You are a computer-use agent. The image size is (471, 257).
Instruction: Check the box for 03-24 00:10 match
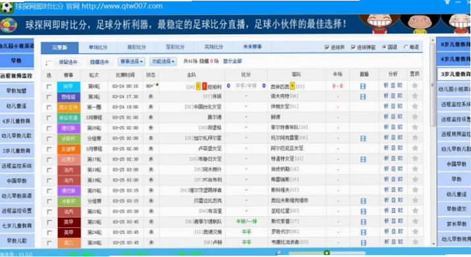[49, 87]
